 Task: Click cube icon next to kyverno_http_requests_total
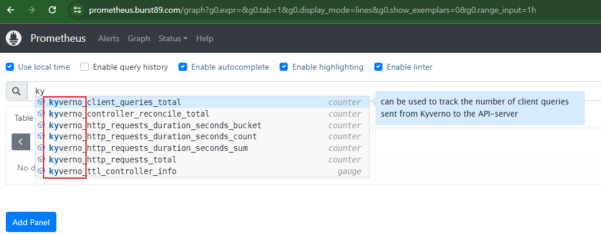point(41,160)
